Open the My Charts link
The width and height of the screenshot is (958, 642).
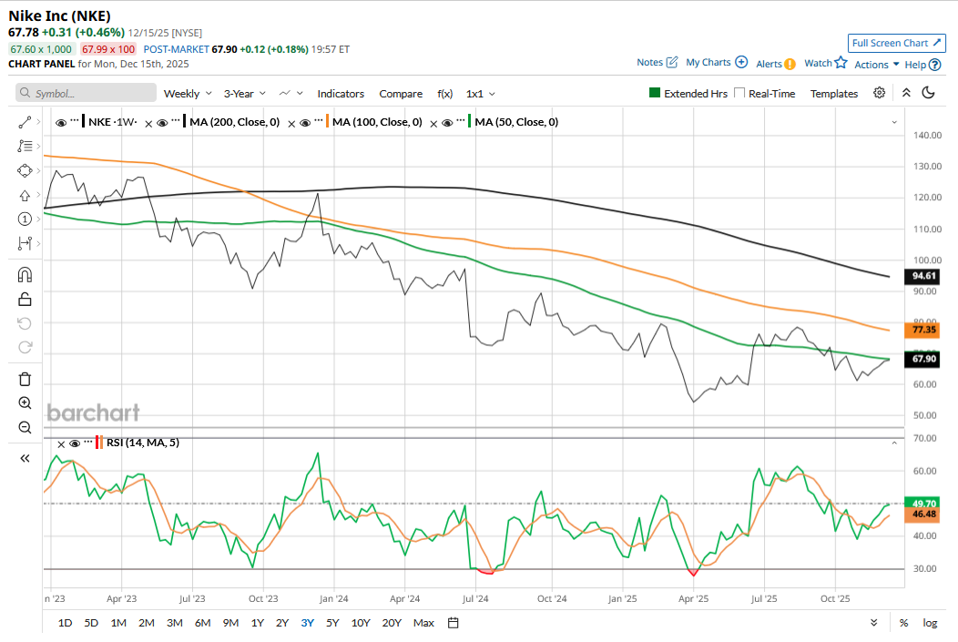[716, 63]
